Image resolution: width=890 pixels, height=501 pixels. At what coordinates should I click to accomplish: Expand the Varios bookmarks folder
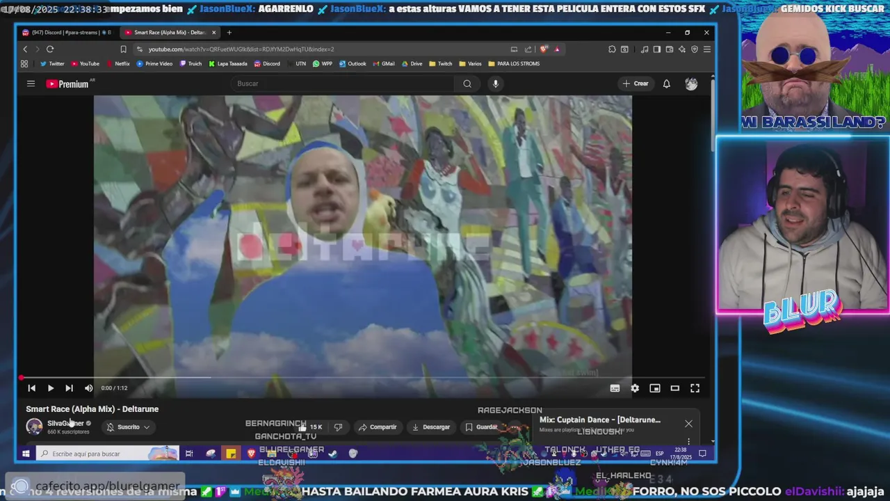point(470,64)
